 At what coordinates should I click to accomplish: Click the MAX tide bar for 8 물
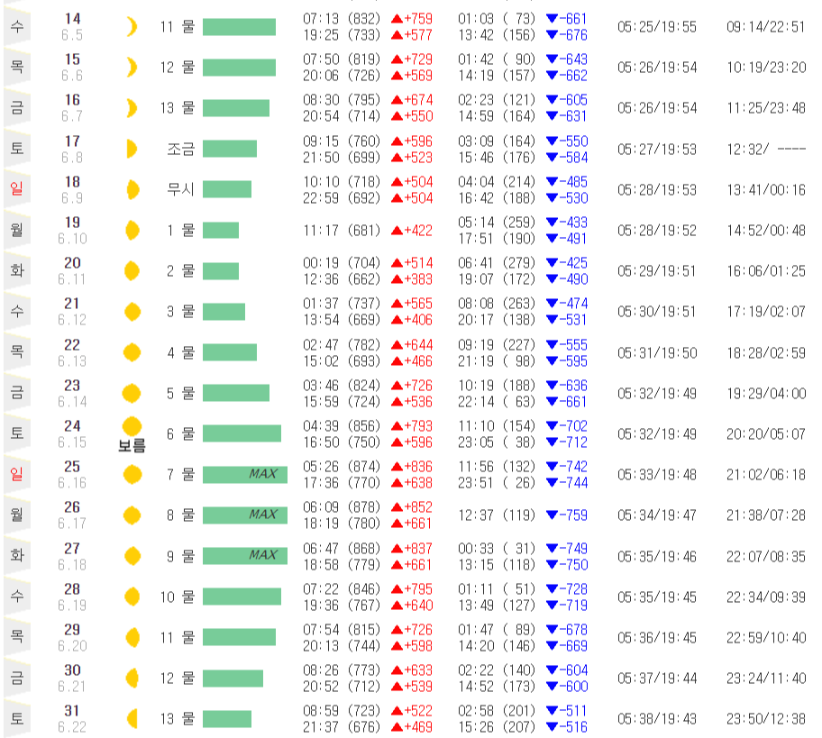(245, 515)
